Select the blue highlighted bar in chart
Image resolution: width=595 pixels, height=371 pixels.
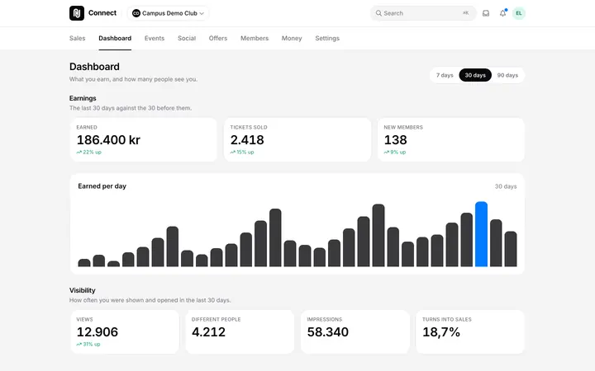coord(481,234)
